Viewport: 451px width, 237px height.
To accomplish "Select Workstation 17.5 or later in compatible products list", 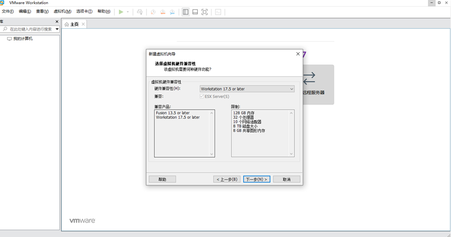I will (178, 117).
